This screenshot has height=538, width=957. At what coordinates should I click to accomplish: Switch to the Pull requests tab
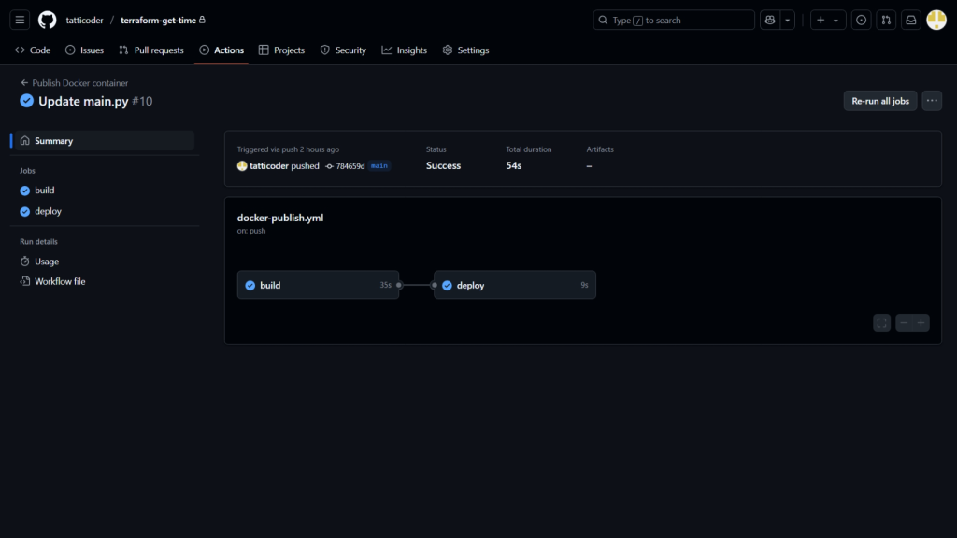point(151,50)
